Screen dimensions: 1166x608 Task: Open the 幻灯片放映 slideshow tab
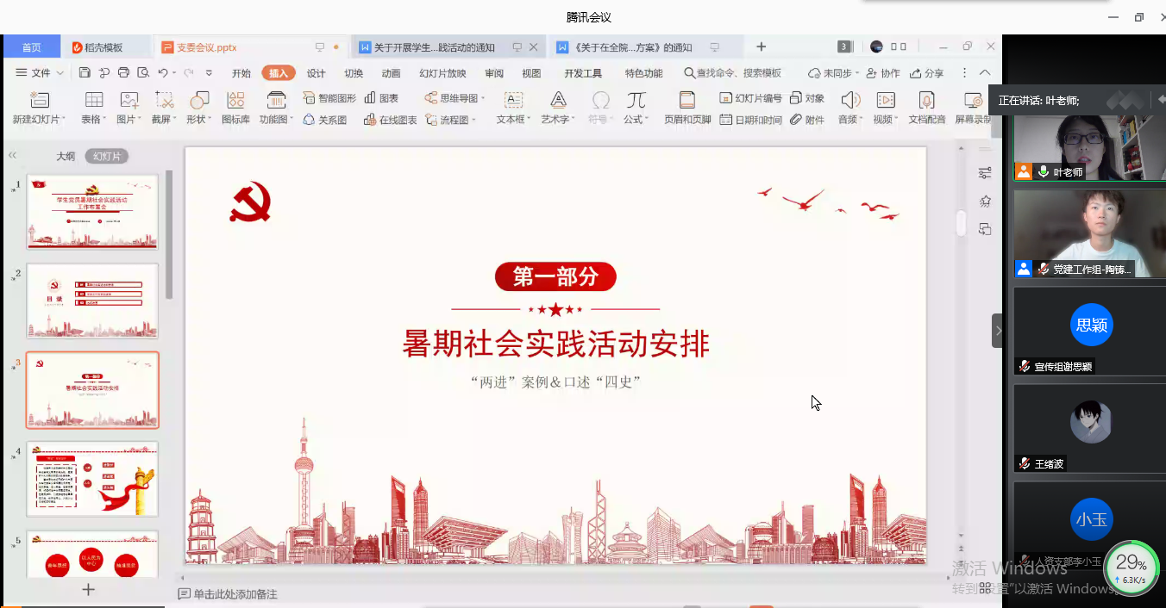[442, 73]
